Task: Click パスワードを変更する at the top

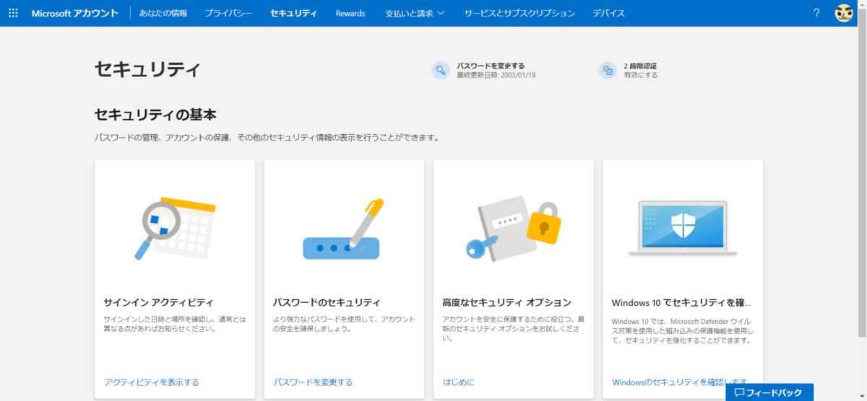Action: click(491, 66)
